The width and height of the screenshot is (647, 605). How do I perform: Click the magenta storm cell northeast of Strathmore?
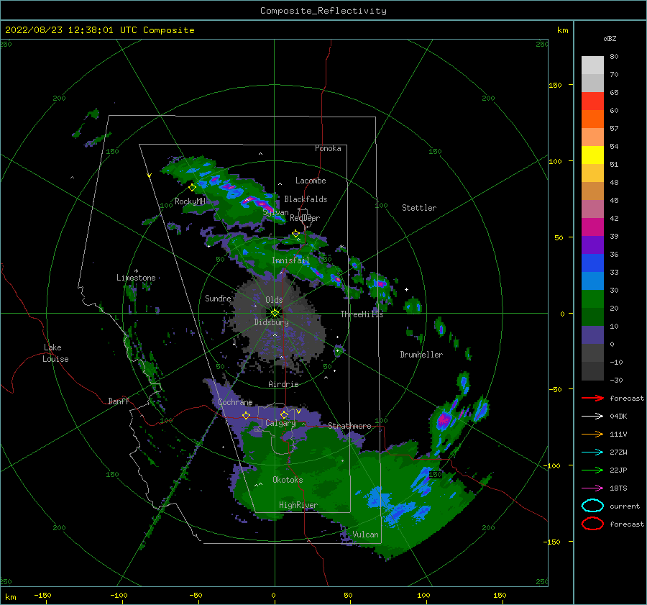pyautogui.click(x=444, y=420)
